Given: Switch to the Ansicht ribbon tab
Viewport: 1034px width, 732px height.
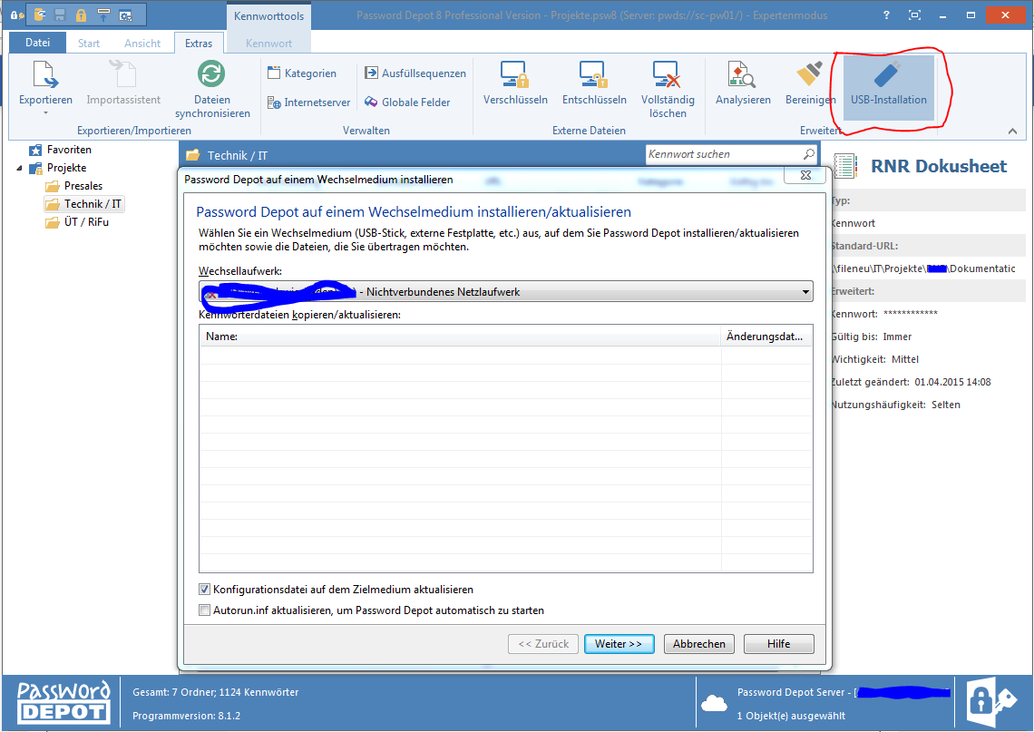Looking at the screenshot, I should [x=142, y=43].
